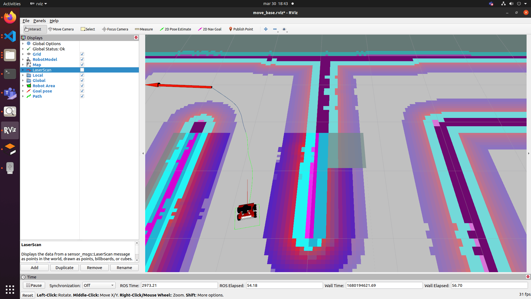The height and width of the screenshot is (299, 531).
Task: Toggle the Grid display checkbox
Action: (82, 54)
